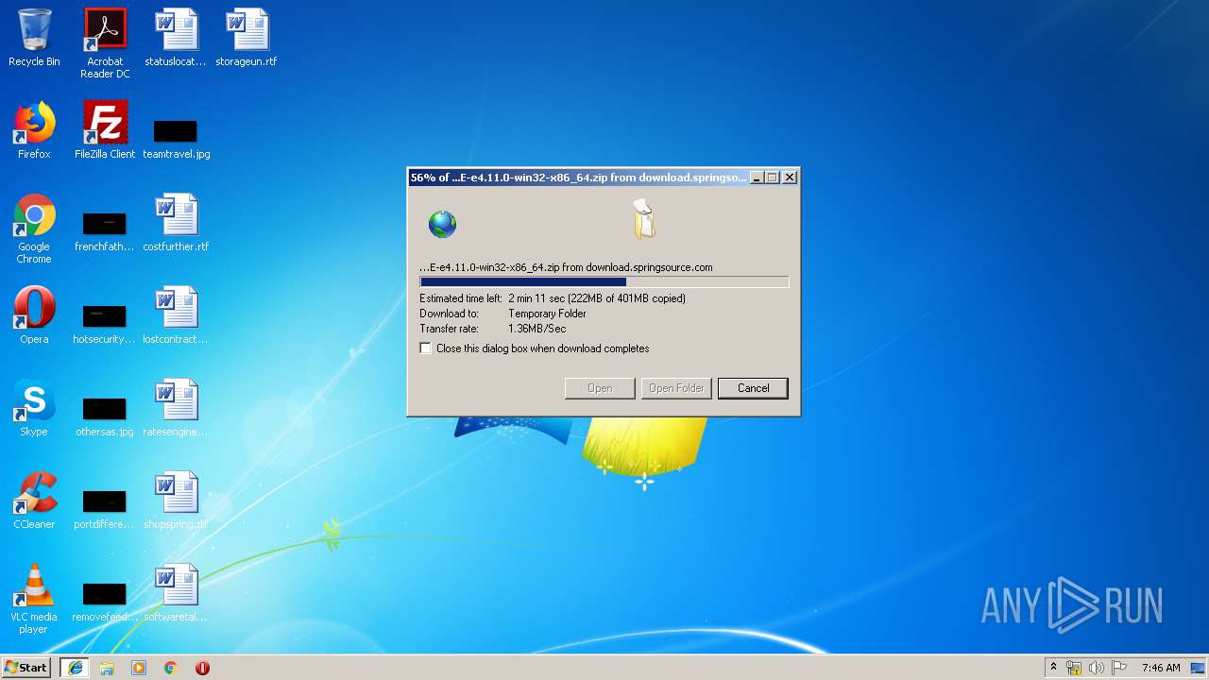Image resolution: width=1209 pixels, height=680 pixels.
Task: Select the shopspring.rtf document icon
Action: click(x=176, y=501)
